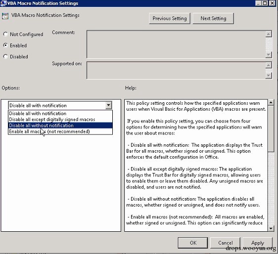Collapse the macro notification dropdown arrow
Viewport: 278px width, 254px height.
tap(108, 105)
